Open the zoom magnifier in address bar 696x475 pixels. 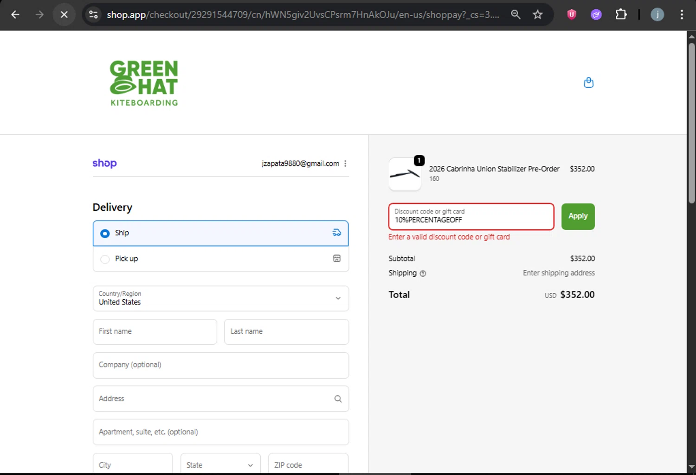click(x=516, y=15)
